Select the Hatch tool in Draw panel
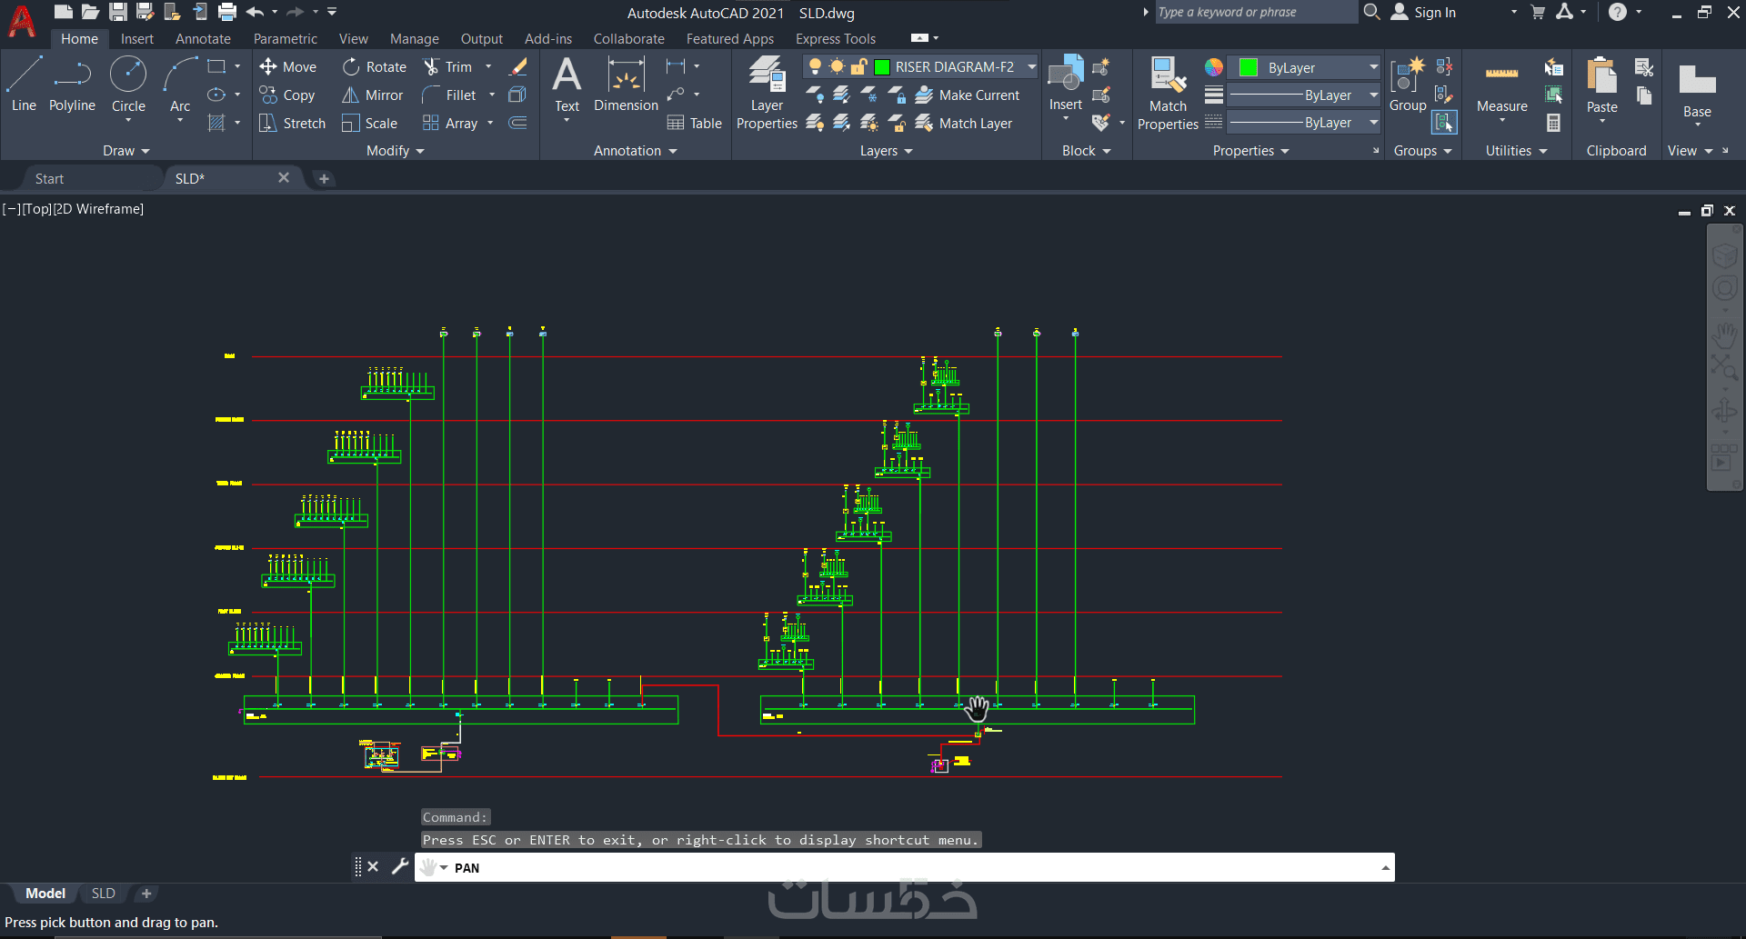 coord(216,123)
